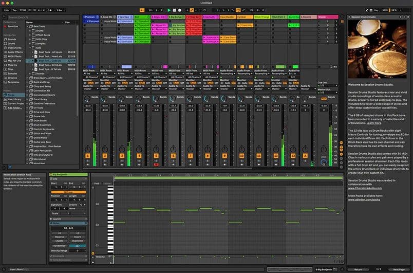Toggle track activator button number 4
413x273 pixels.
pos(139,156)
